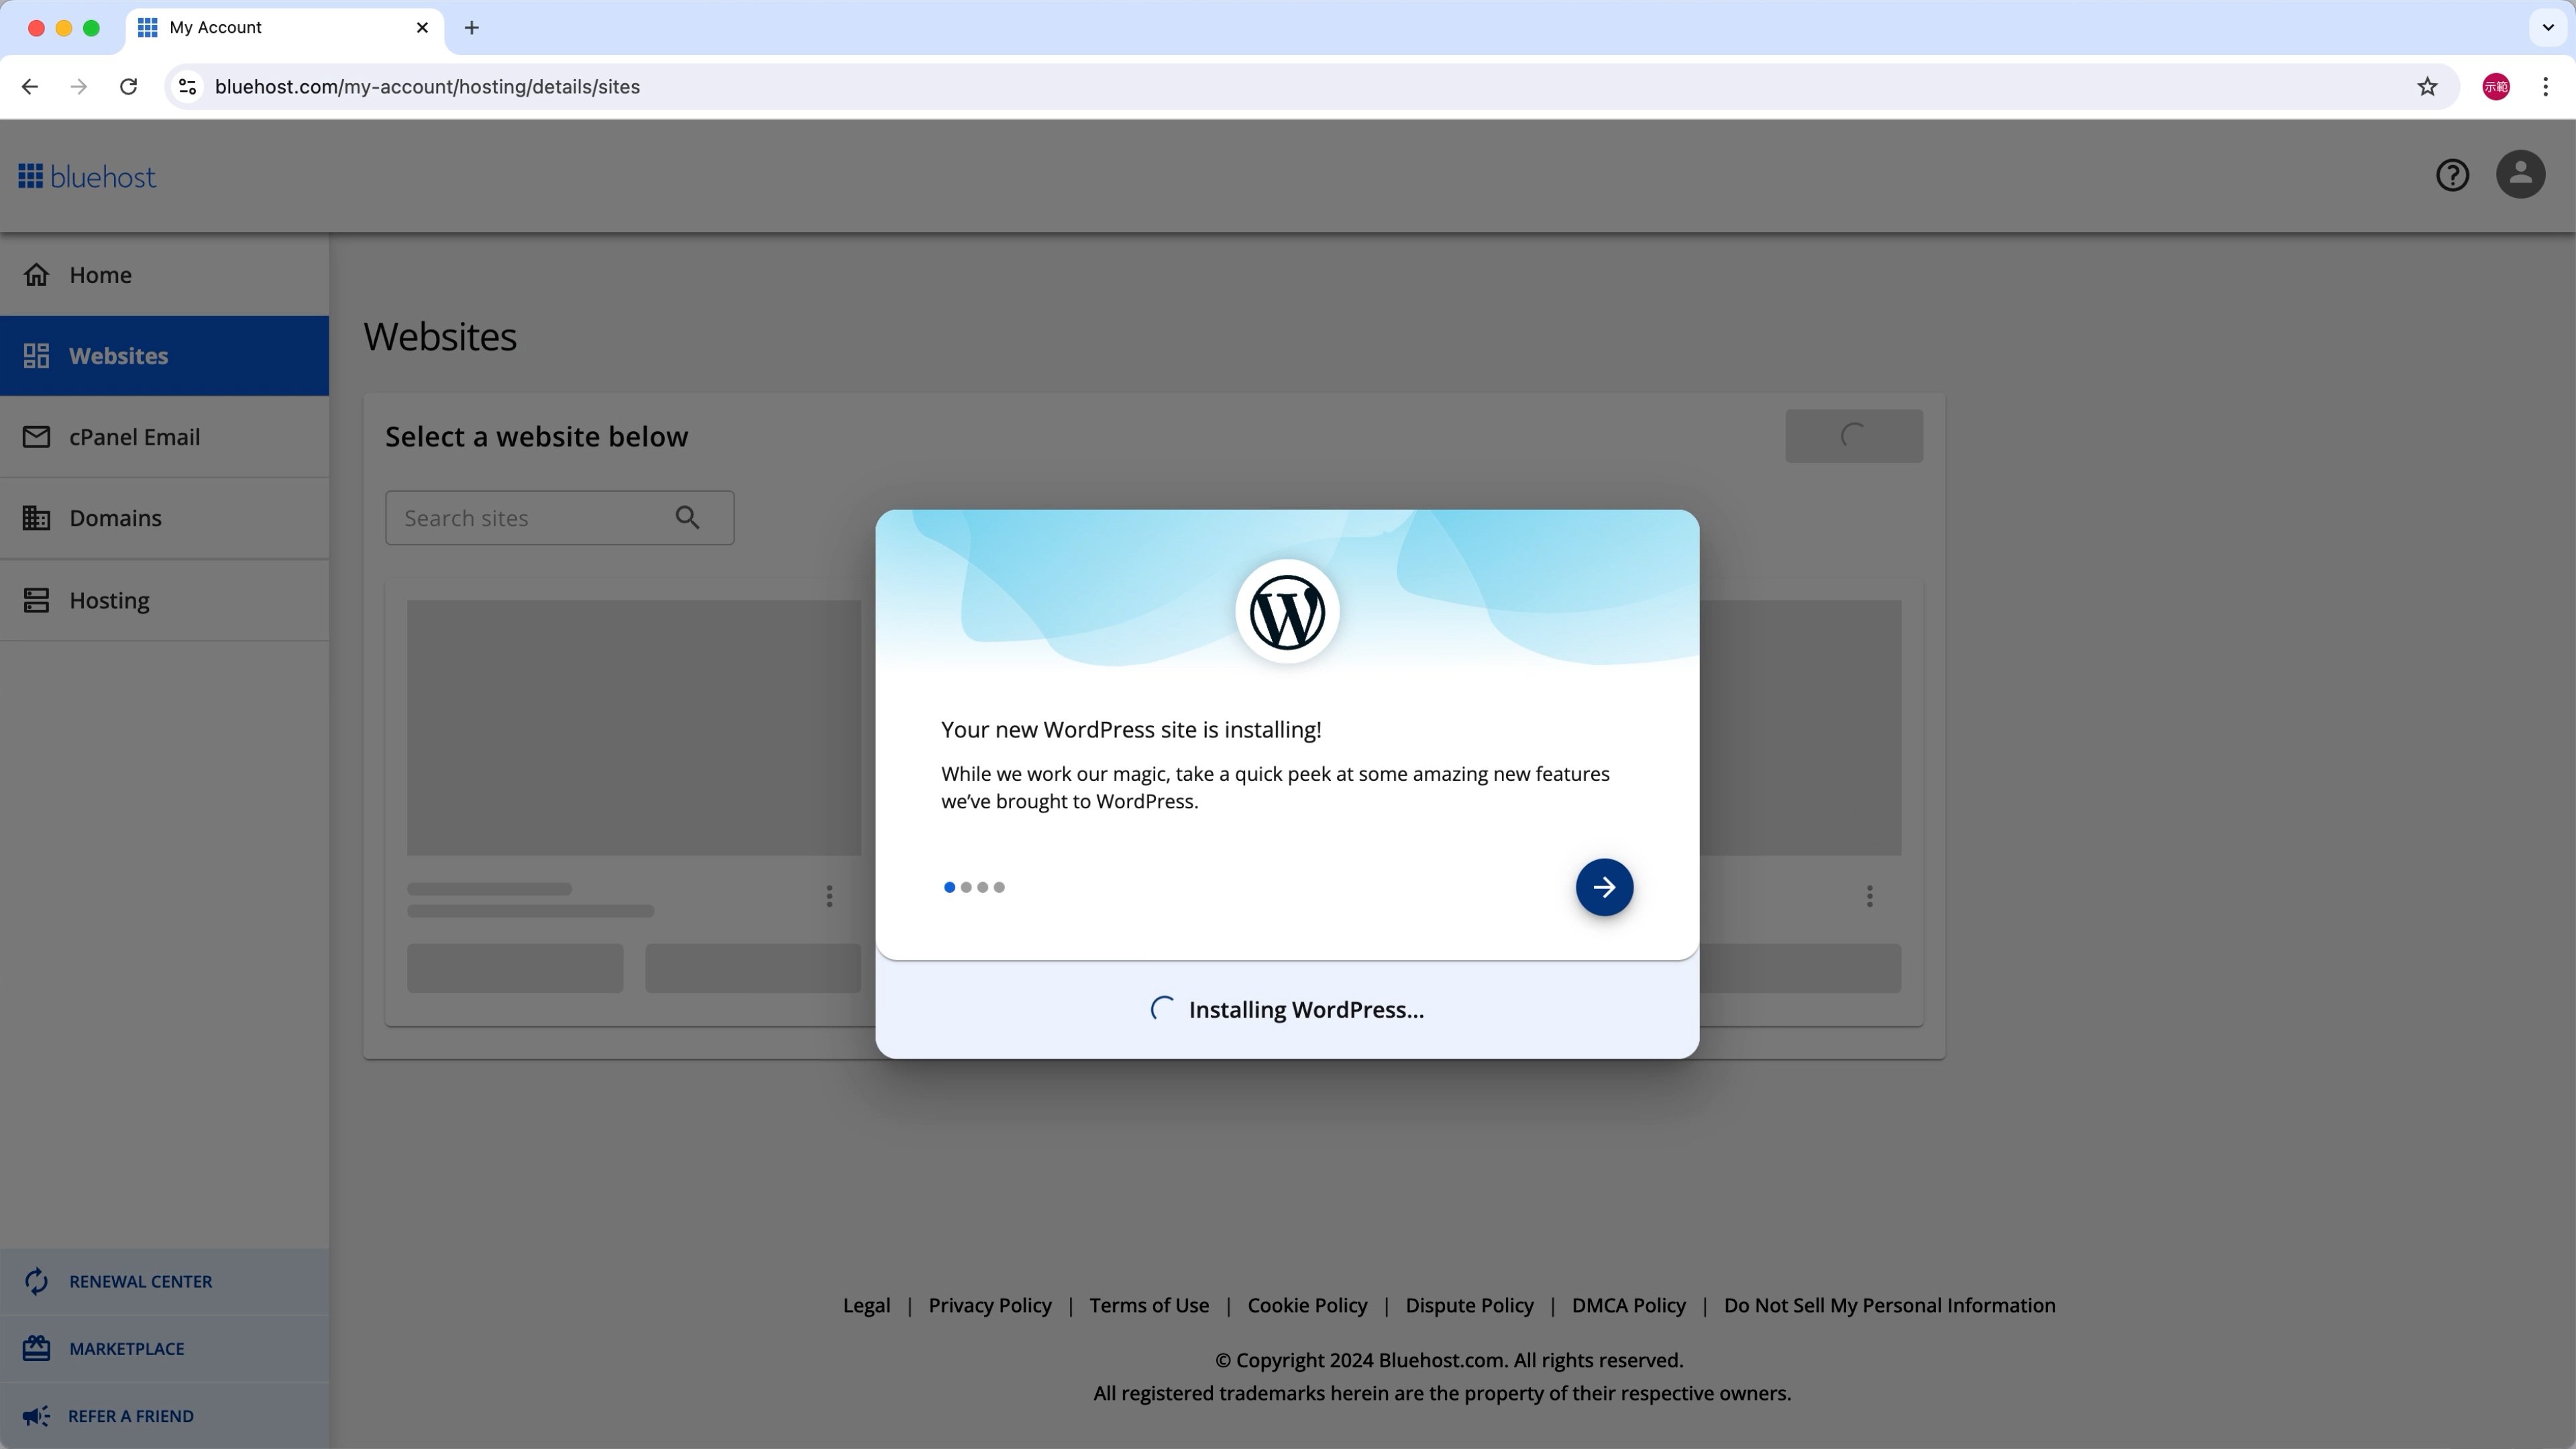Open the Dispute Policy footer link

tap(1469, 1305)
